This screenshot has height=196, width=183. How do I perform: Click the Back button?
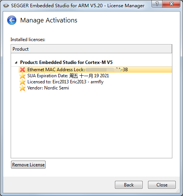[x=129, y=185]
